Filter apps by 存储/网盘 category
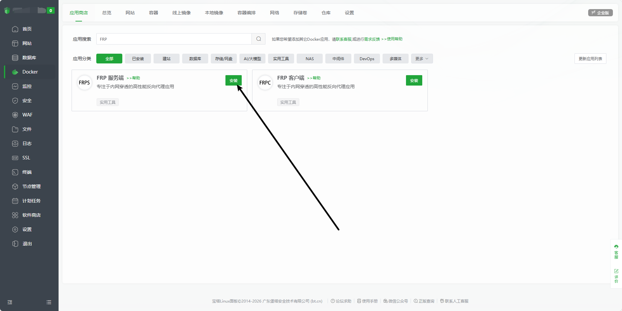Viewport: 622px width, 311px height. pyautogui.click(x=224, y=59)
